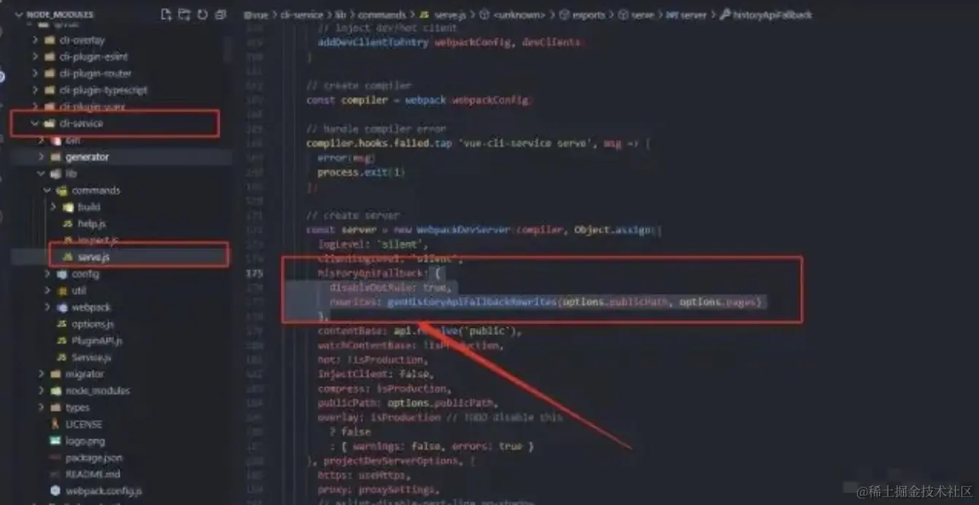Screen dimensions: 979x505
Task: Click the New Folder icon in Explorer header
Action: click(x=184, y=15)
